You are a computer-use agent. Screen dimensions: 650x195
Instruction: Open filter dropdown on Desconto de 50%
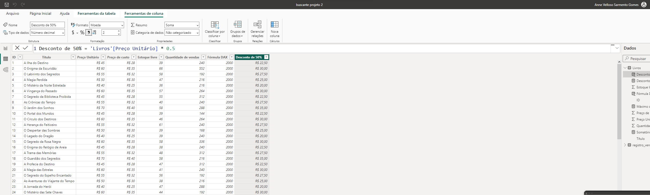pyautogui.click(x=266, y=57)
